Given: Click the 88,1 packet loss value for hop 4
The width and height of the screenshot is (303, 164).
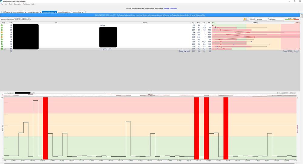Looking at the screenshot, I should pyautogui.click(x=209, y=32).
